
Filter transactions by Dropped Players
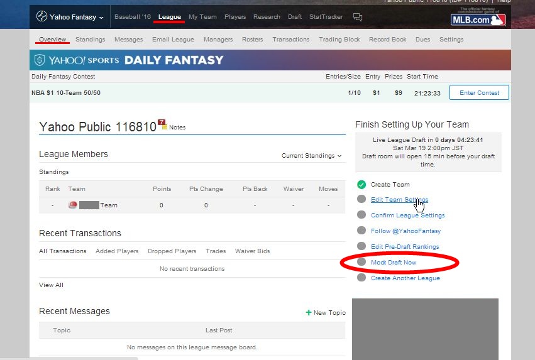point(172,251)
